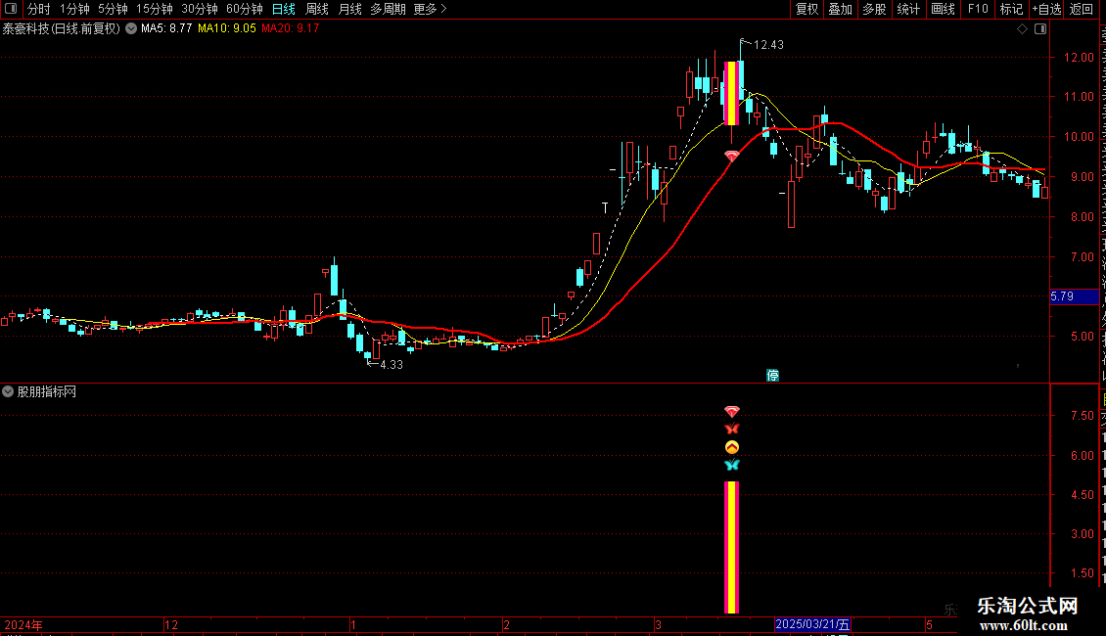This screenshot has width=1106, height=636.
Task: Click pink-yellow signal bar in indicator panel
Action: tap(731, 547)
